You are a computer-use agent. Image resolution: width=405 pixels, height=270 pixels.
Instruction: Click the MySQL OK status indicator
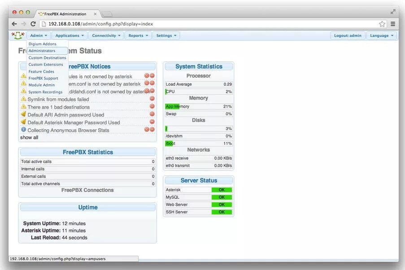222,197
